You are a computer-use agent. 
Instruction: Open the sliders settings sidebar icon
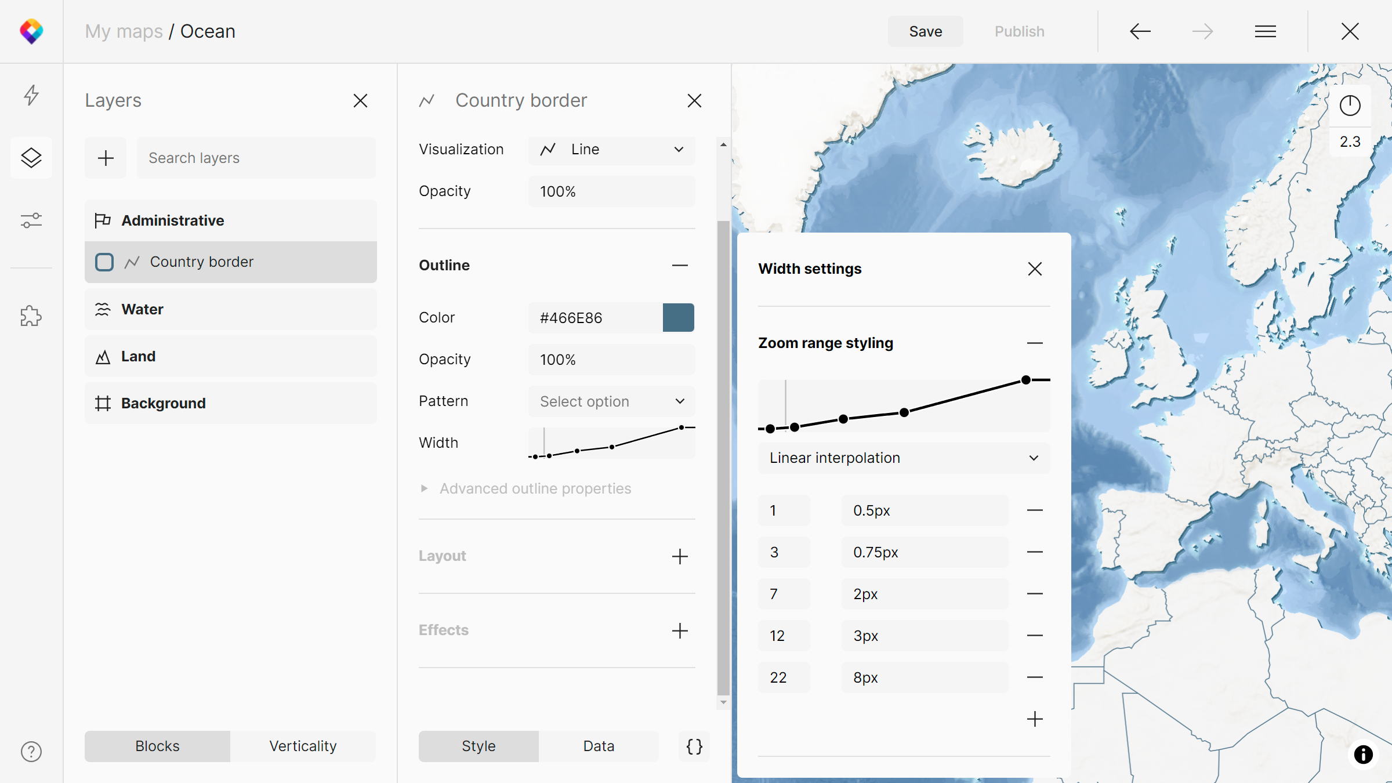click(x=31, y=220)
